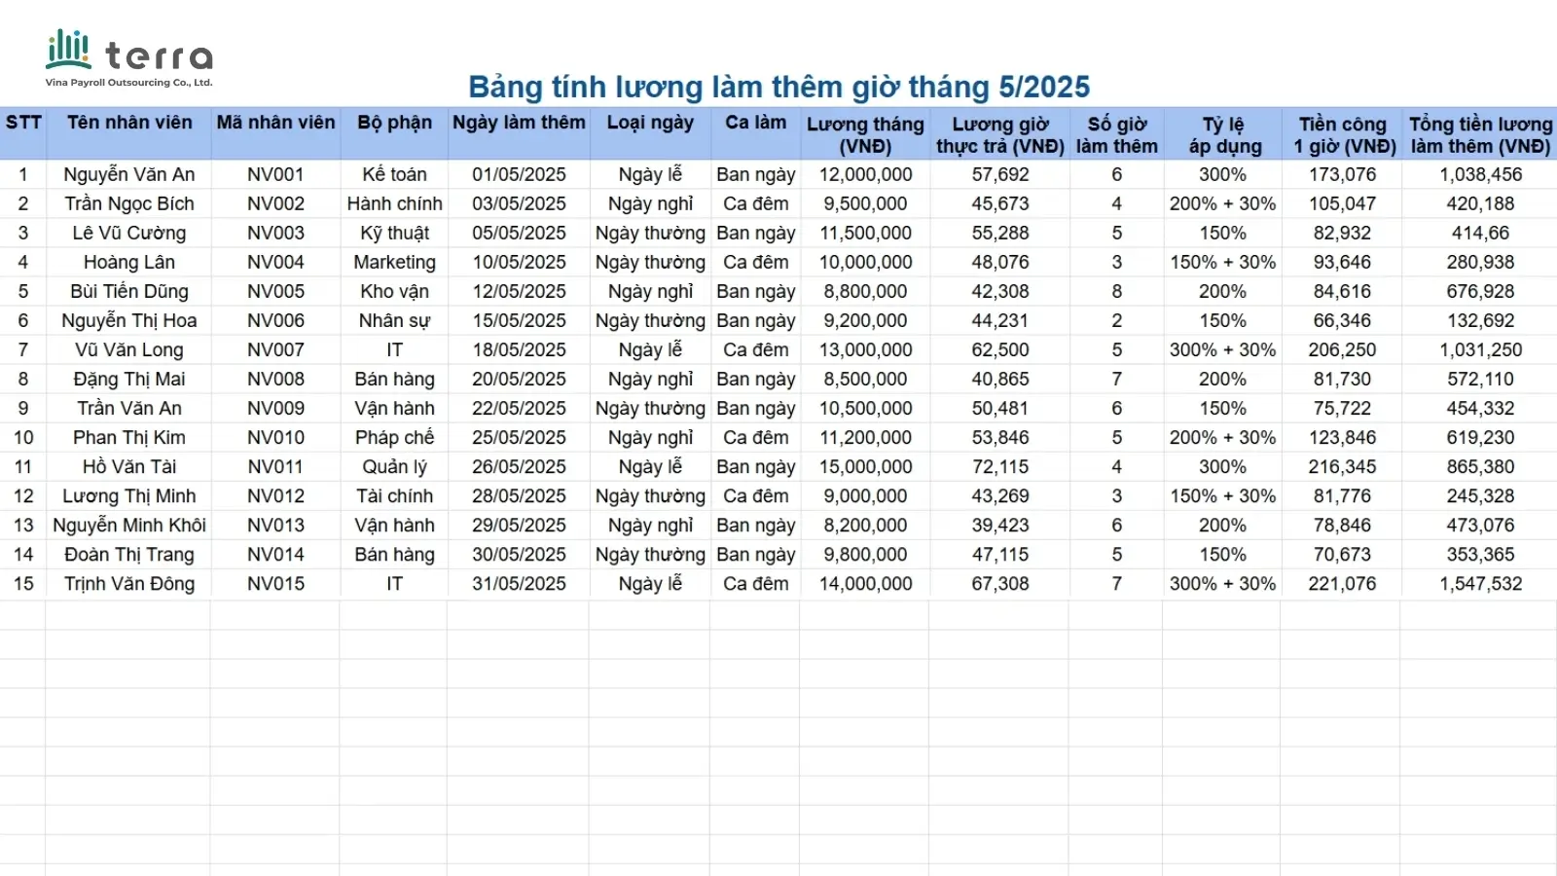This screenshot has width=1557, height=876.
Task: Select employee code 'NV003'
Action: point(275,233)
